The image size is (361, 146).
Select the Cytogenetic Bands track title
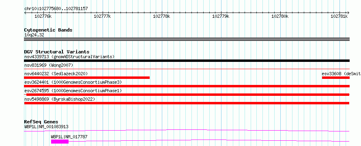point(48,30)
